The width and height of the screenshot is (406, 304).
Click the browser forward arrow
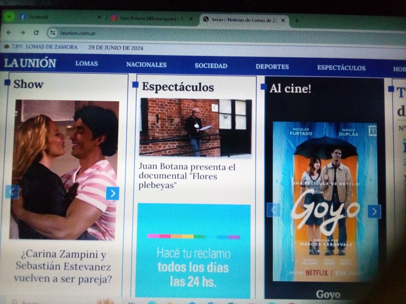[23, 33]
